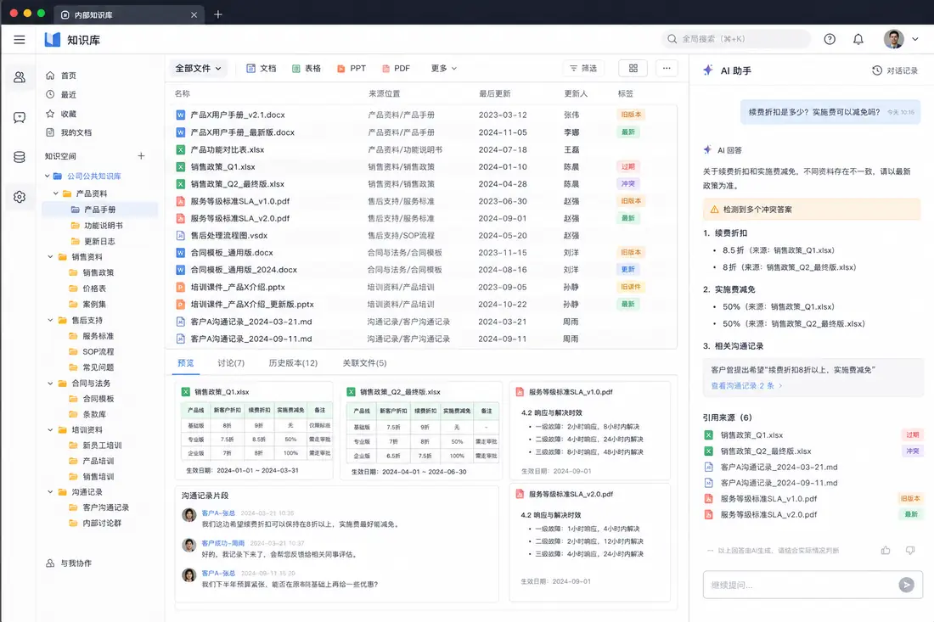The height and width of the screenshot is (622, 934).
Task: Click the 知识库 book logo
Action: pyautogui.click(x=53, y=40)
